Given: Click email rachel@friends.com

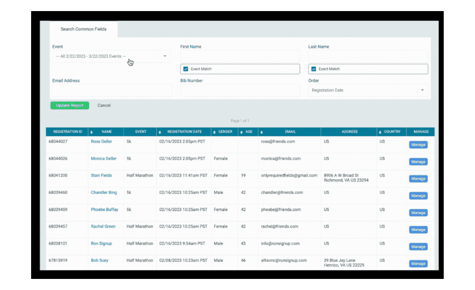Looking at the screenshot, I should pos(280,226).
